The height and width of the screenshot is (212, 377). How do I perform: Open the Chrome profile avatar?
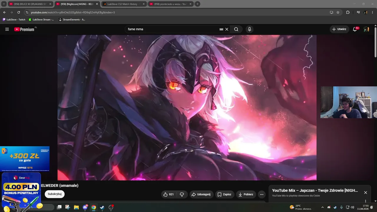point(366,12)
